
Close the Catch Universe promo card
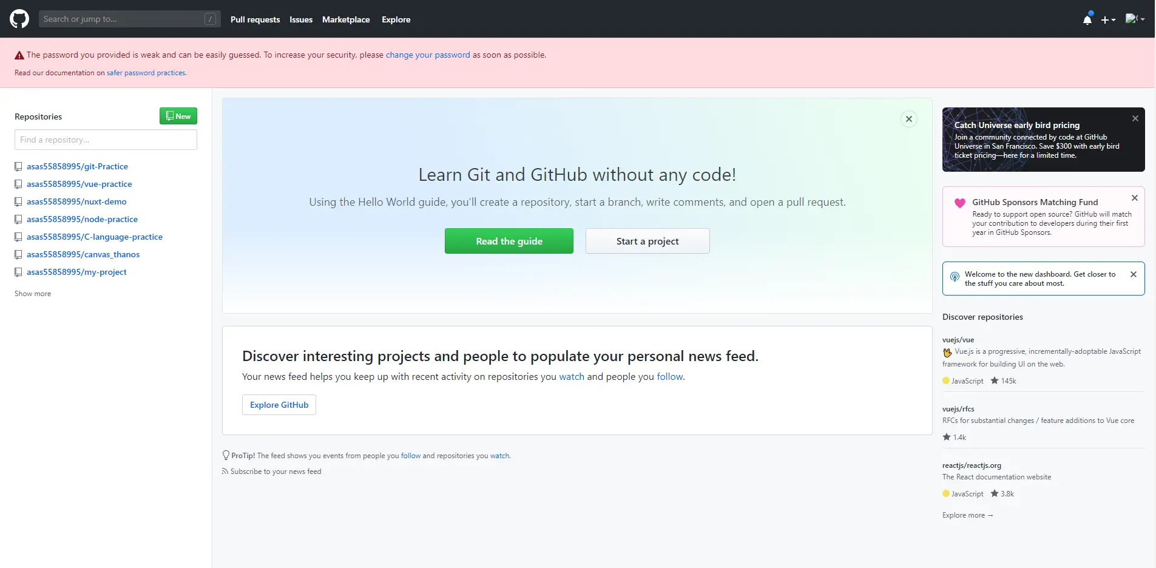pyautogui.click(x=1135, y=118)
